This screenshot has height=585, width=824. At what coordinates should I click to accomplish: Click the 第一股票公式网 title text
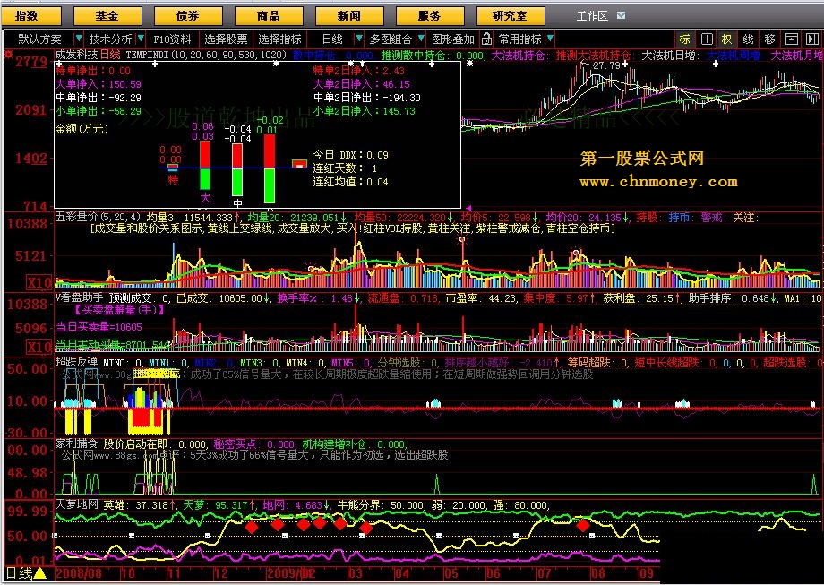coord(641,158)
